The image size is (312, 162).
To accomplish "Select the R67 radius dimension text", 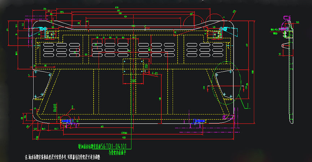I will click(x=56, y=128).
